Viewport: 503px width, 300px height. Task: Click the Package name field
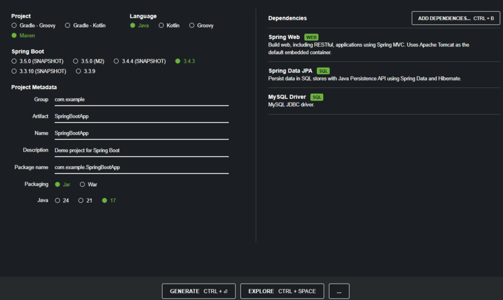[141, 167]
